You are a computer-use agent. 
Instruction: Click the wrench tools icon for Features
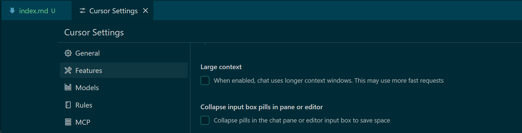click(68, 70)
